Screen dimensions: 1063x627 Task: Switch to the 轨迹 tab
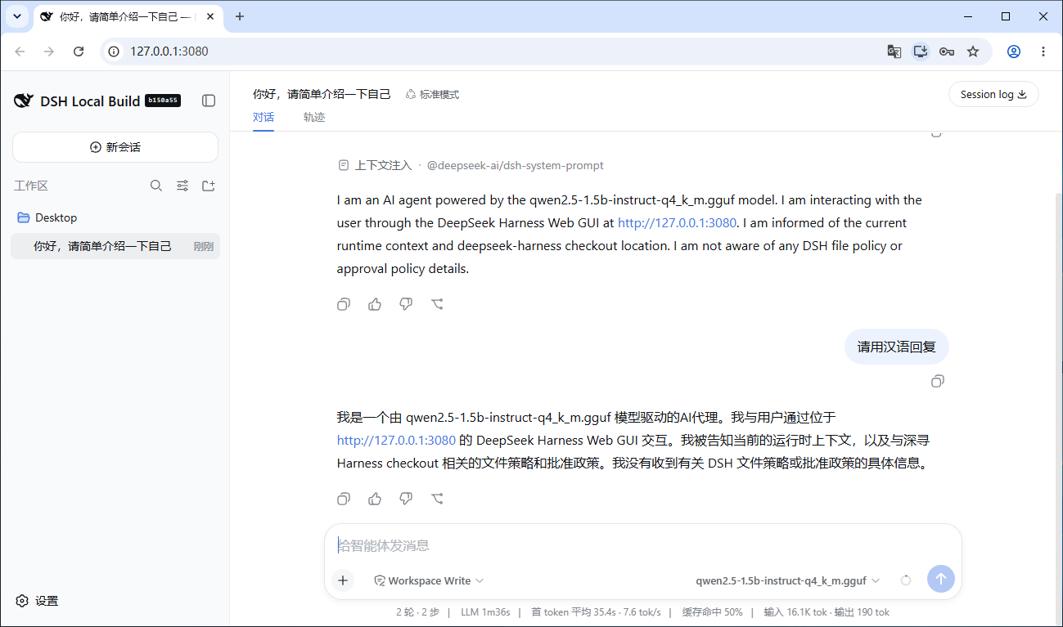tap(314, 117)
